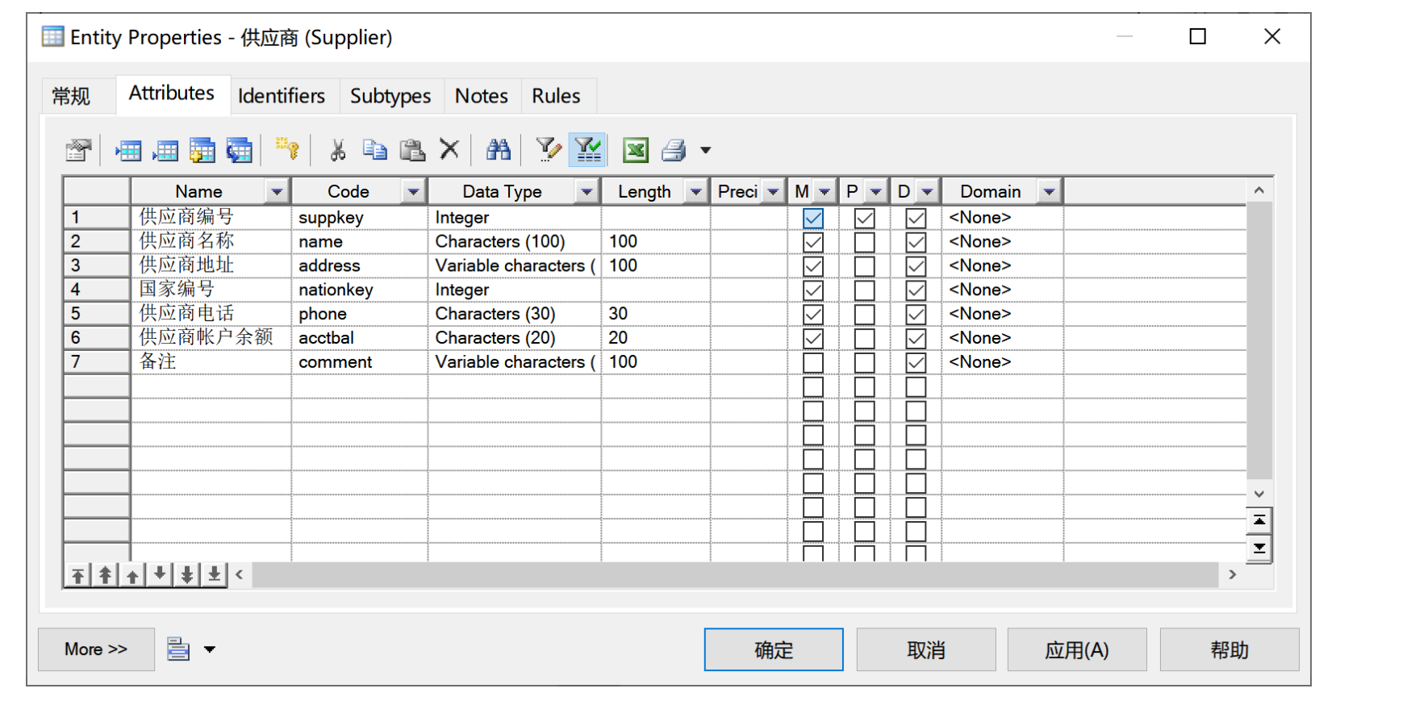Open Find with the binoculars icon

(499, 149)
